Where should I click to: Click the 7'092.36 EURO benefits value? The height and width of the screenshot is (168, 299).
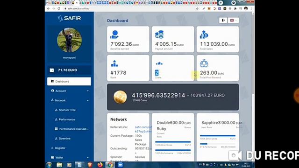coord(125,44)
